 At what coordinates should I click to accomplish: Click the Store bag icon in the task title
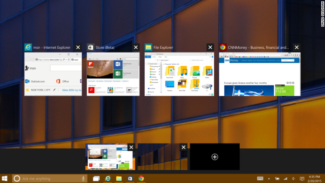tap(90, 47)
